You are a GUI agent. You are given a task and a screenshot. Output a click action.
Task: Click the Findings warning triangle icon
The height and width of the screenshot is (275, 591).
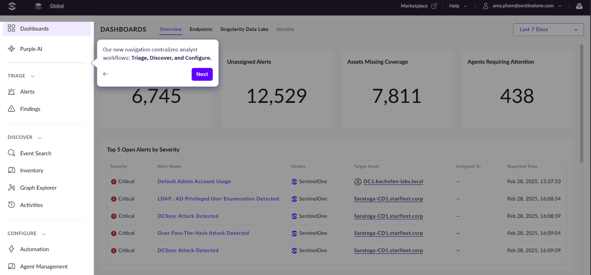11,109
